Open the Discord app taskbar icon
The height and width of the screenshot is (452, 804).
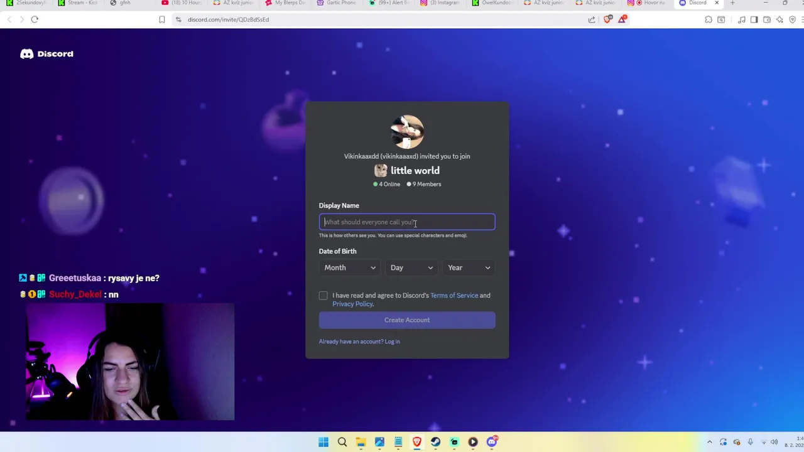pyautogui.click(x=492, y=442)
